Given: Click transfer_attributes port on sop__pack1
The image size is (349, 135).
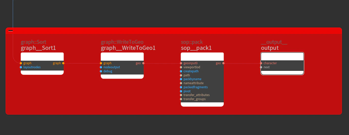Looking at the screenshot, I should click(x=181, y=95).
